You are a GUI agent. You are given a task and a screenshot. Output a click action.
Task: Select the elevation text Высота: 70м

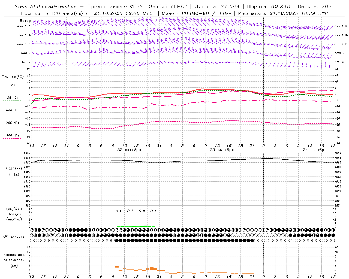point(314,7)
